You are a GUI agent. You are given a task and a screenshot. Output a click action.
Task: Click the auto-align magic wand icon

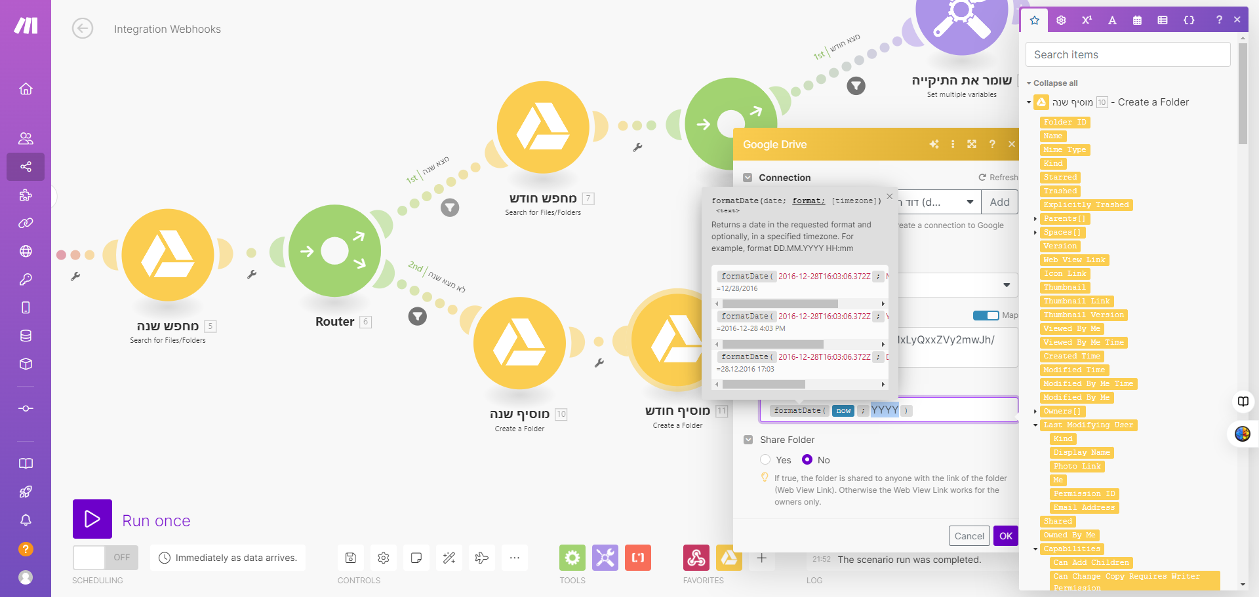coord(449,558)
